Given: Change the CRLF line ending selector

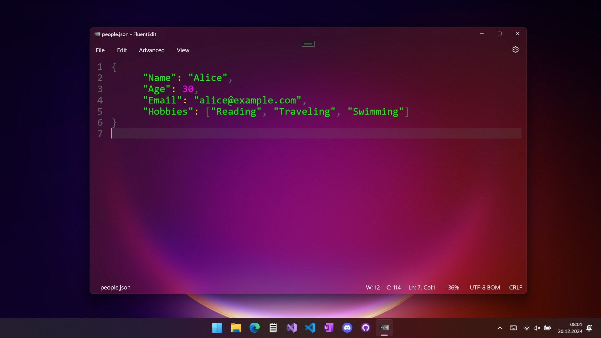Looking at the screenshot, I should 515,287.
